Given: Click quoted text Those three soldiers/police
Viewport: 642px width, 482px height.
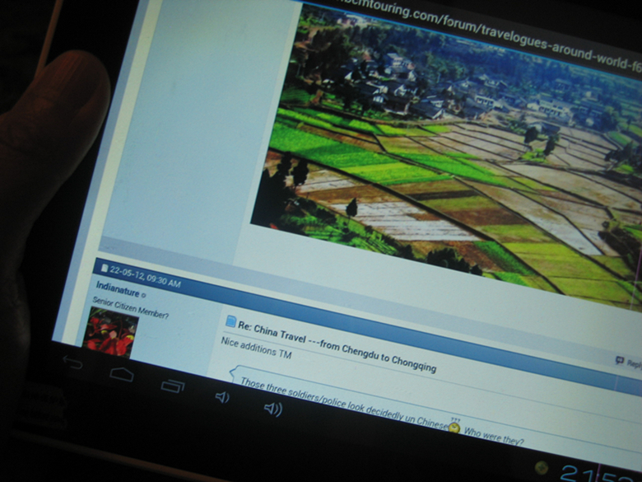Looking at the screenshot, I should [346, 402].
